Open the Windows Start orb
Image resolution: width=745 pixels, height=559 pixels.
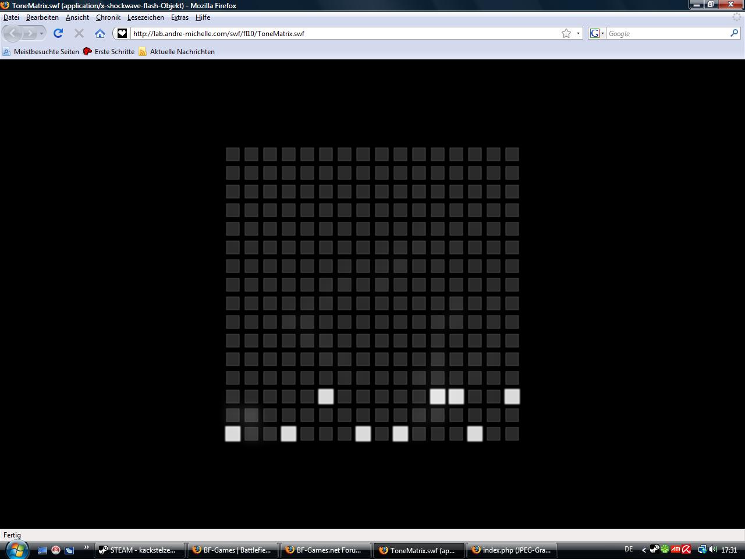point(16,549)
